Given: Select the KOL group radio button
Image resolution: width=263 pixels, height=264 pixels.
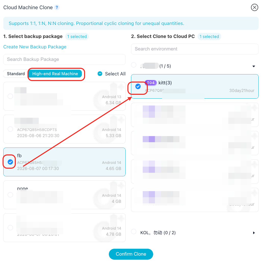Looking at the screenshot, I should (134, 231).
